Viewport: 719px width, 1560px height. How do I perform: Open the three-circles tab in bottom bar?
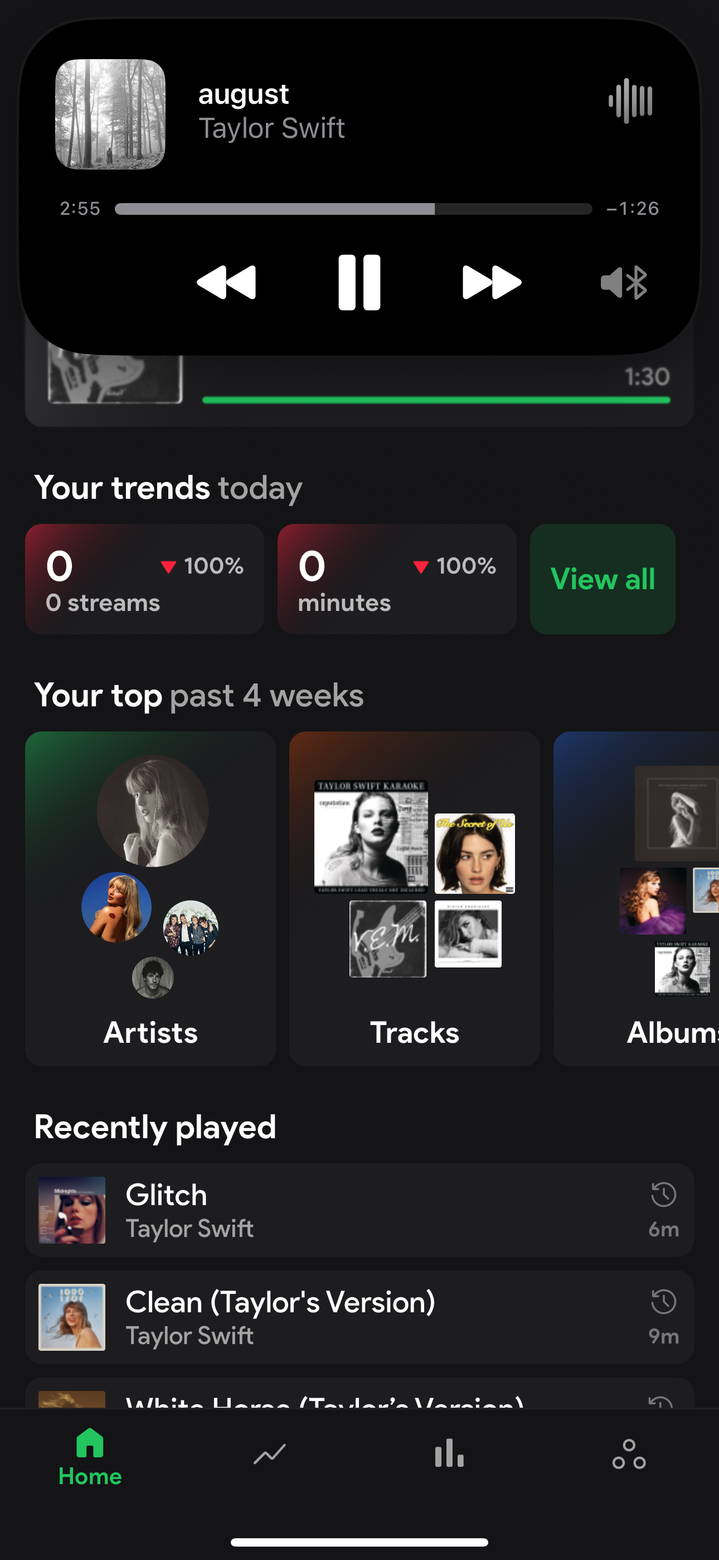click(x=629, y=1453)
